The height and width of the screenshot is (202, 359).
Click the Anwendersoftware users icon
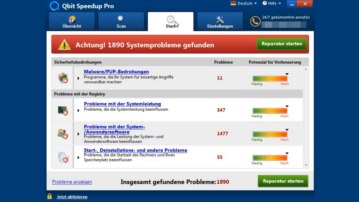(x=63, y=134)
